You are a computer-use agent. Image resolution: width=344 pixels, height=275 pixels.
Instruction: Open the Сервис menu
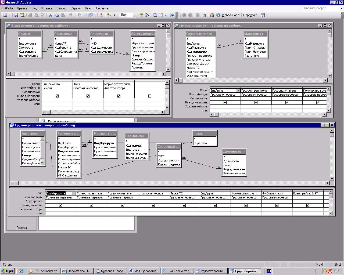coord(76,8)
